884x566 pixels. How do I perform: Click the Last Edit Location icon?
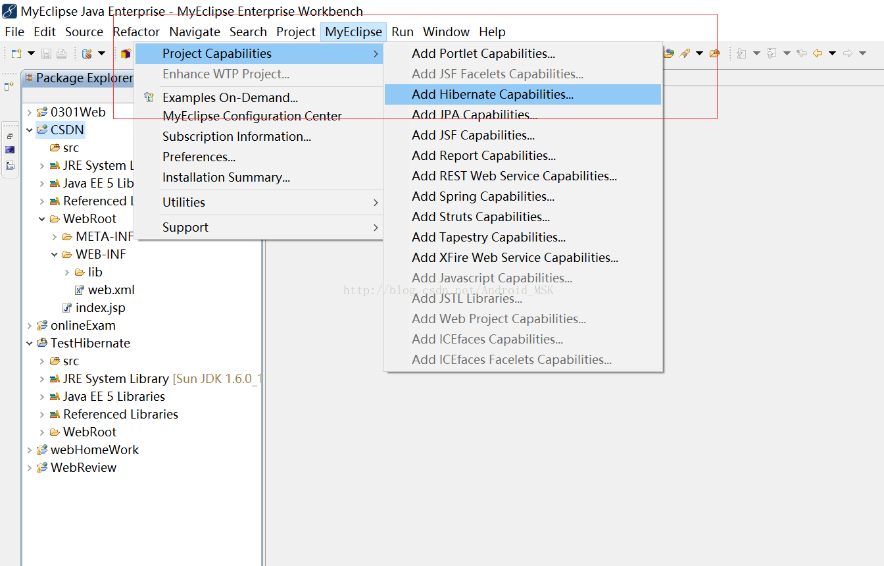coord(801,53)
